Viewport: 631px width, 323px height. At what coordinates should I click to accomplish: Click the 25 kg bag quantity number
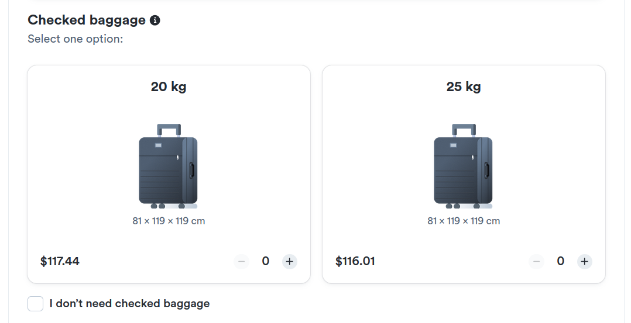[x=560, y=261]
